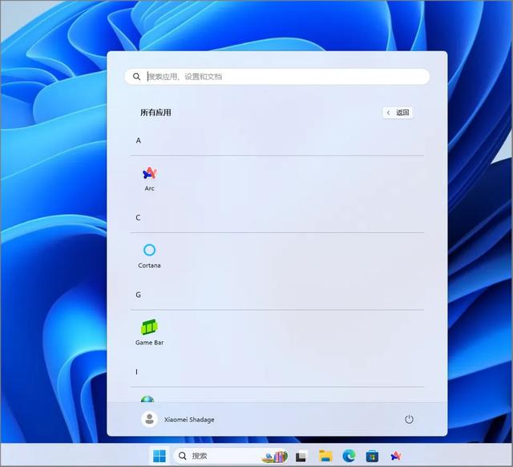Jump to letter C section header

(x=138, y=218)
